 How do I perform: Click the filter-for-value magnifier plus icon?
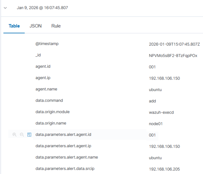click(15, 135)
